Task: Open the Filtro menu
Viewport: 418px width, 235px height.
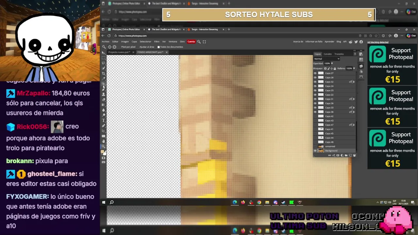Action: pos(157,41)
